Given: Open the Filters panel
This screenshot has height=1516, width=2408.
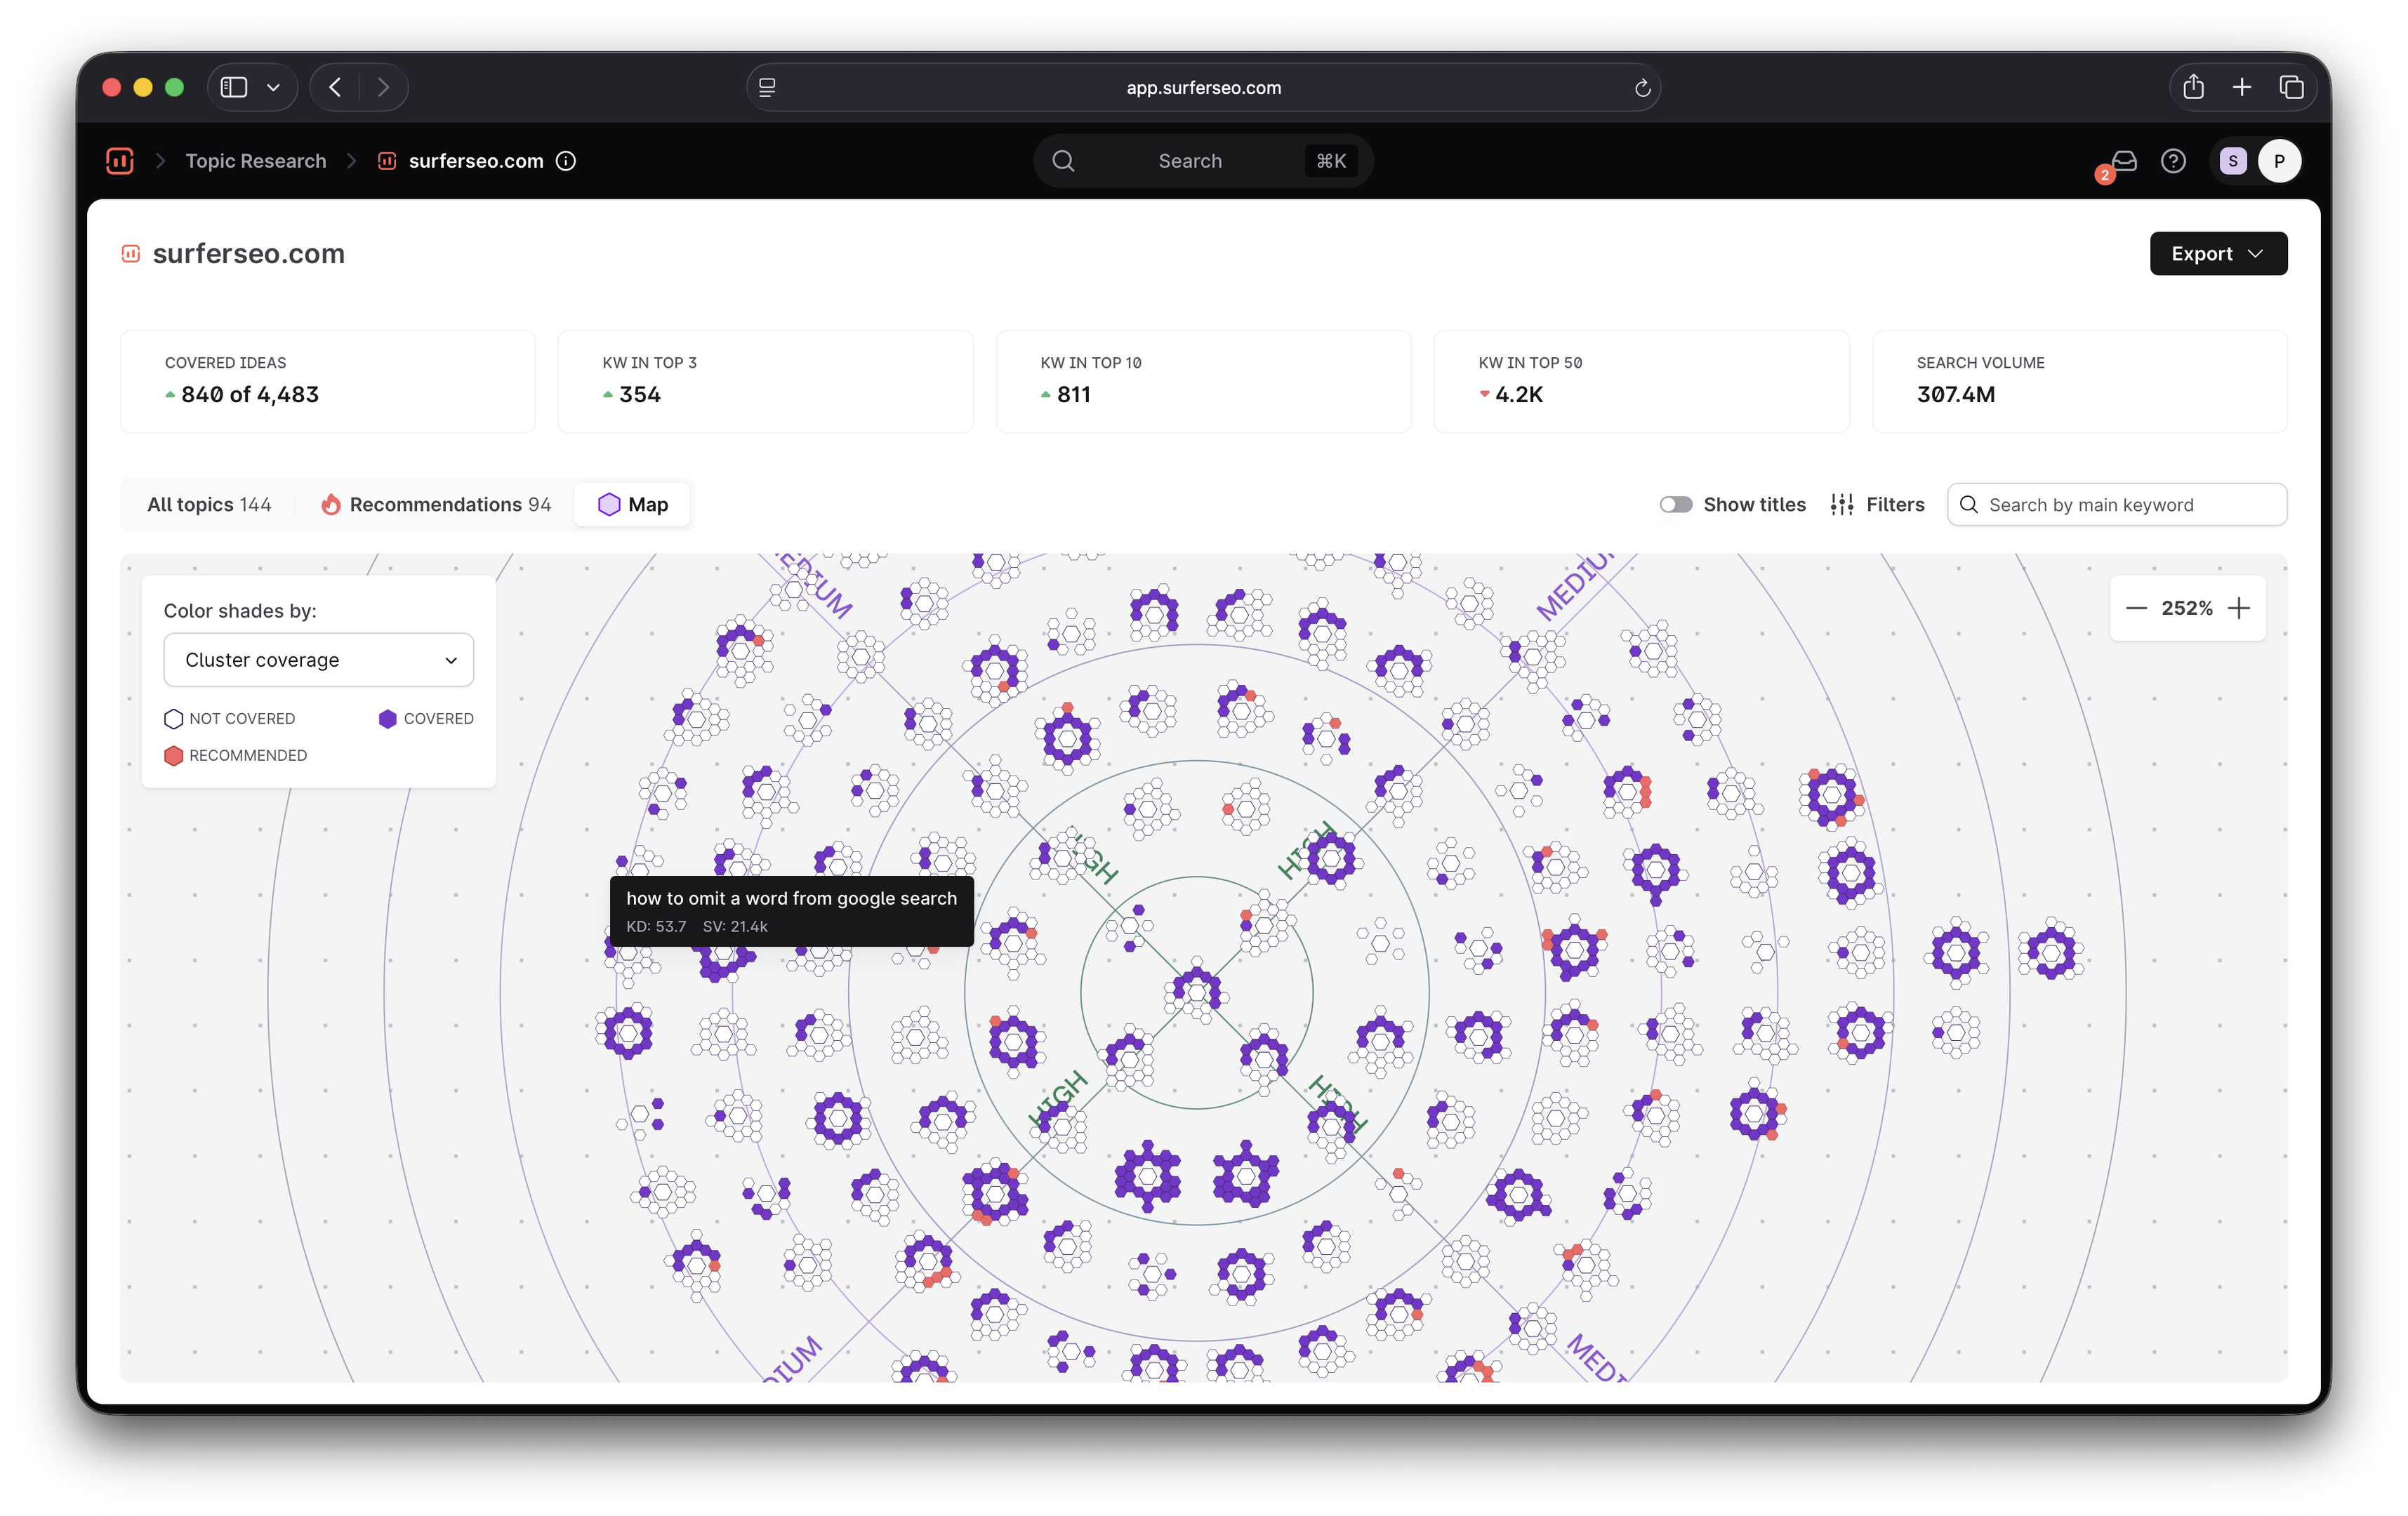Looking at the screenshot, I should (1877, 505).
